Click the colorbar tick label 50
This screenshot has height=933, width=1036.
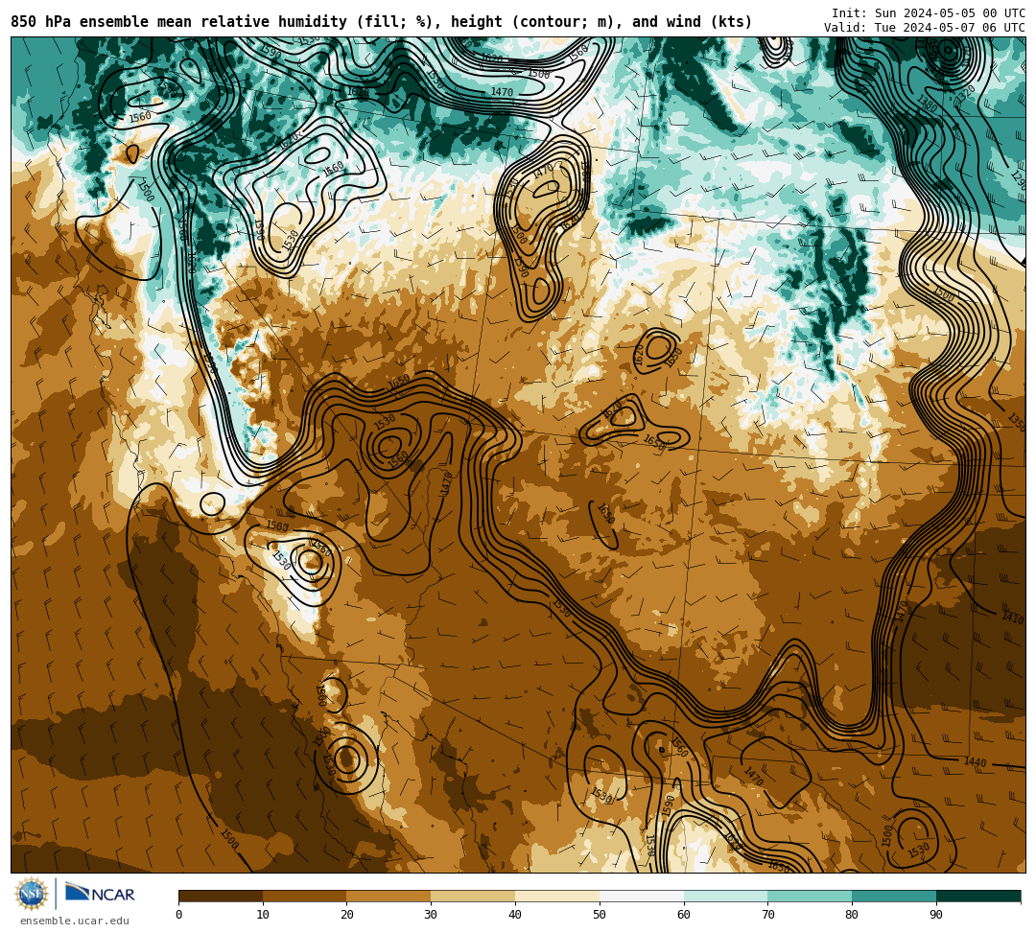click(x=600, y=915)
